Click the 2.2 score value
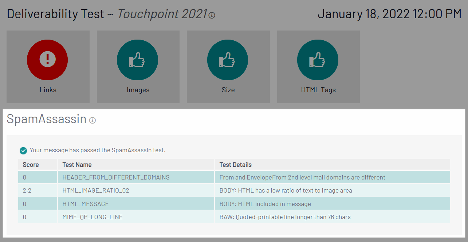The height and width of the screenshot is (242, 468). tap(27, 190)
